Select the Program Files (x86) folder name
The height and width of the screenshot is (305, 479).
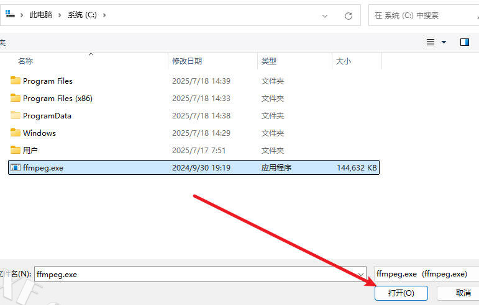[x=58, y=98]
